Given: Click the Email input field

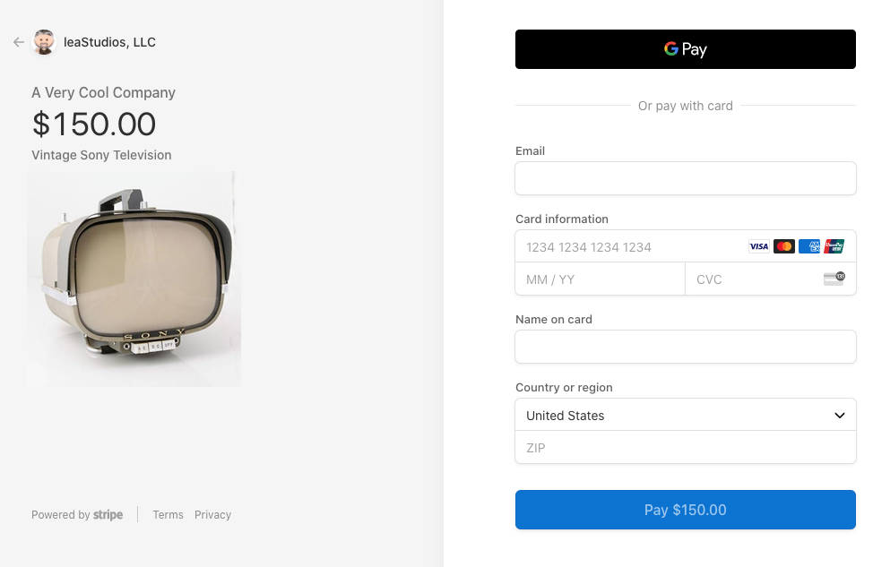Looking at the screenshot, I should coord(685,178).
